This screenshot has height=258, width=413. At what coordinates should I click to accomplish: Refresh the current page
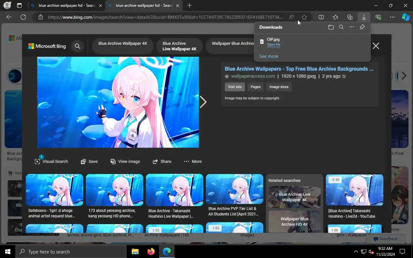point(23,17)
